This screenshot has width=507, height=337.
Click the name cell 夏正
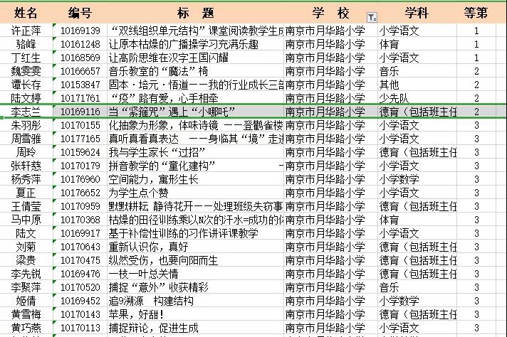(26, 193)
